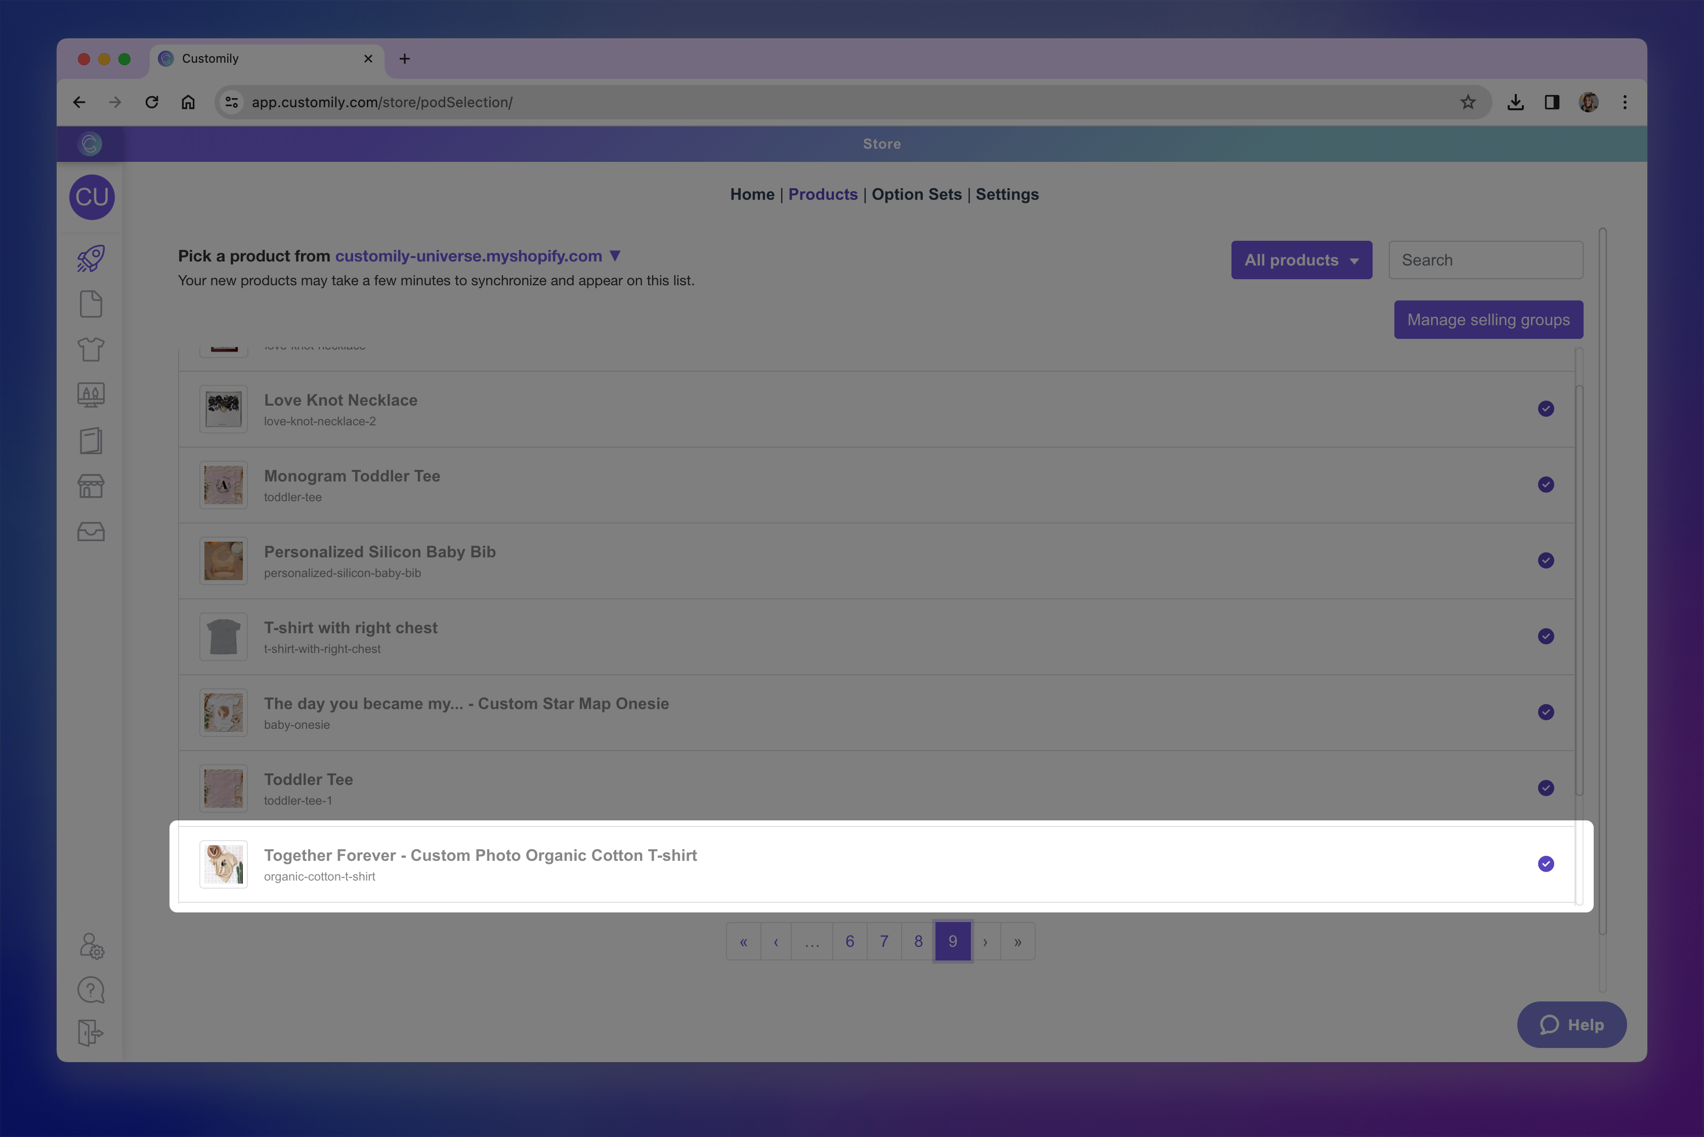Click the rocket launch icon in sidebar
The width and height of the screenshot is (1704, 1137).
(91, 259)
